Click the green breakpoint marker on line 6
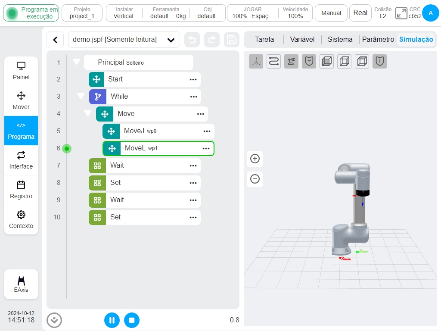 click(x=67, y=149)
